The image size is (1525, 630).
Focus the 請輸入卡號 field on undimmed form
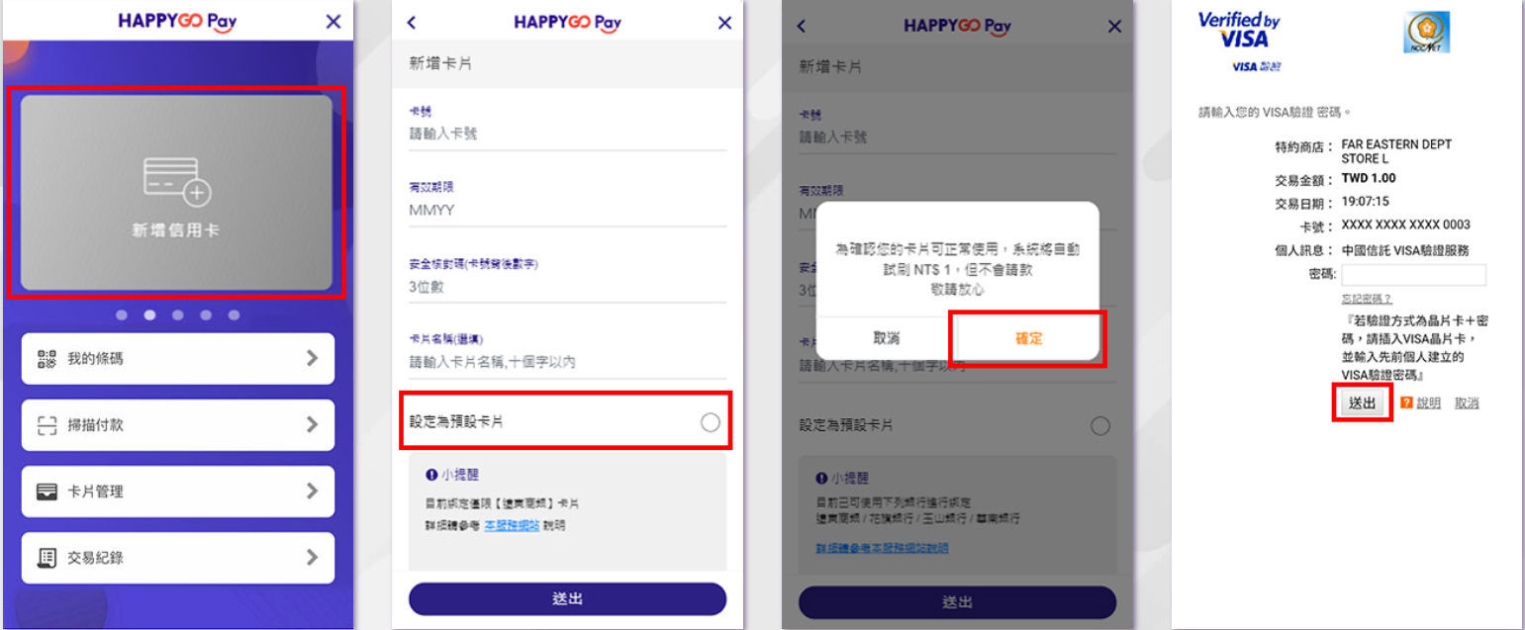(x=567, y=134)
